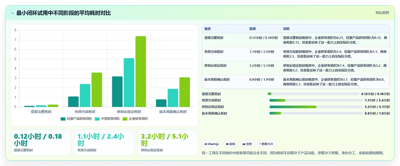Image resolution: width=400 pixels, height=166 pixels.
Task: Click the 数据 table column header
Action: click(253, 29)
